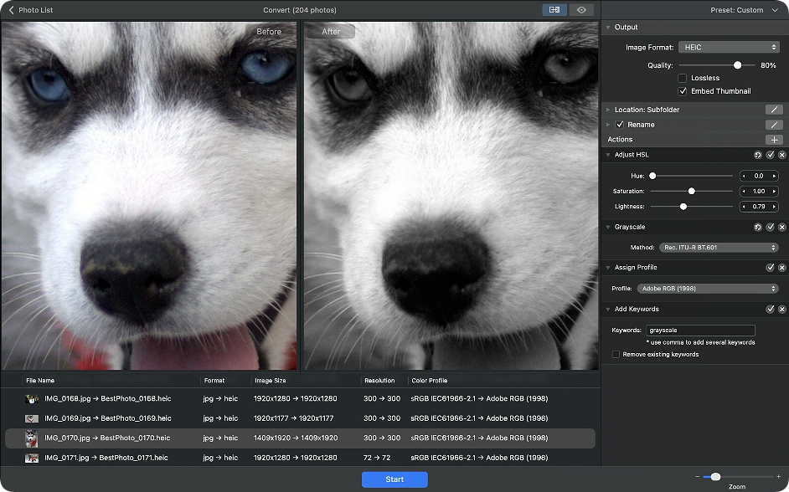Image resolution: width=789 pixels, height=492 pixels.
Task: Decrease Hue value with left arrow
Action: [x=744, y=176]
